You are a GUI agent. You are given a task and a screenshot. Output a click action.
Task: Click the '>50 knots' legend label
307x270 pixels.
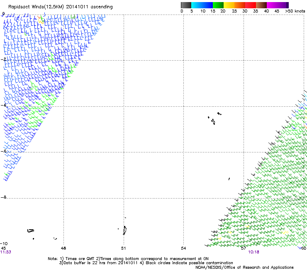(x=295, y=11)
